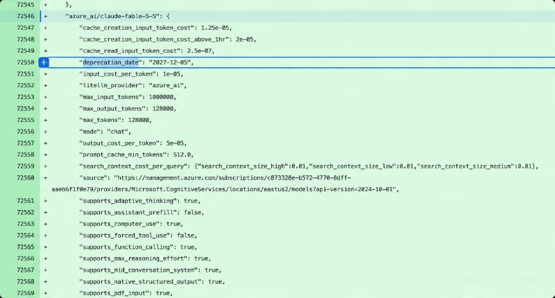Click "supports_native_structured_output" key text

pos(142,282)
